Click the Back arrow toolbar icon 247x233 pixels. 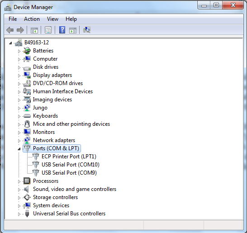pyautogui.click(x=10, y=30)
